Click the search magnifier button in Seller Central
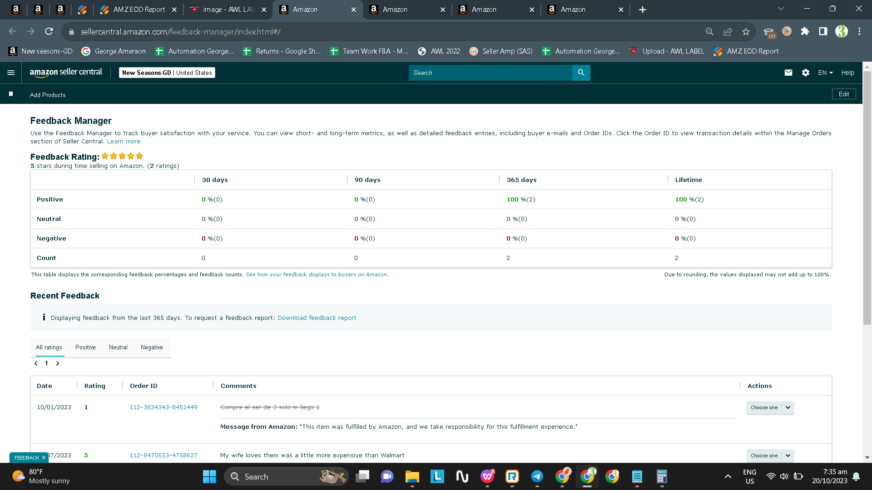The height and width of the screenshot is (490, 872). (581, 73)
